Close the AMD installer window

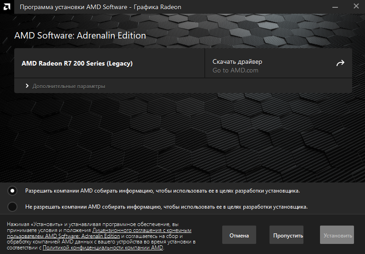click(x=356, y=6)
